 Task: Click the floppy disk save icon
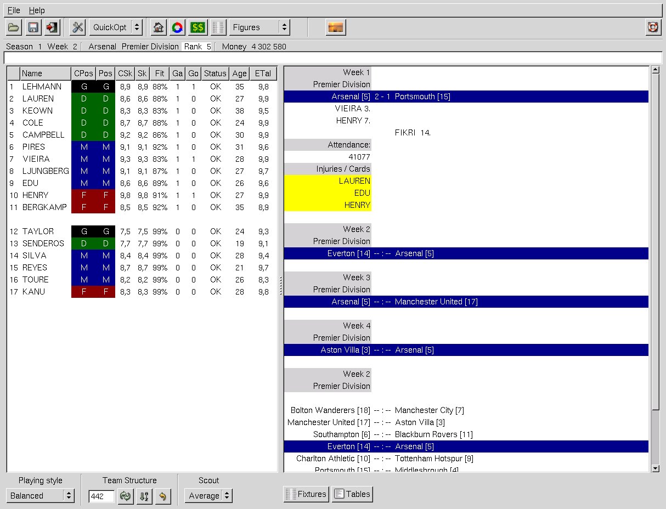[33, 27]
